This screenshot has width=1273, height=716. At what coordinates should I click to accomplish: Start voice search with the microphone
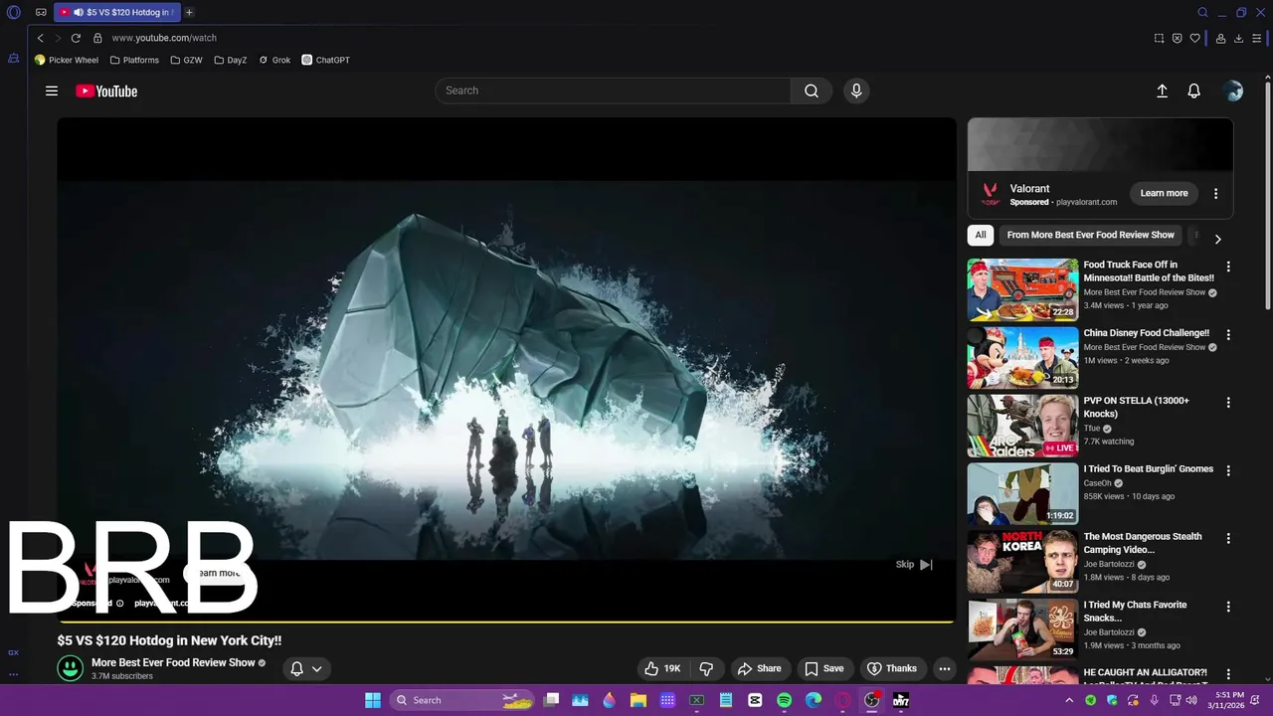(x=856, y=90)
